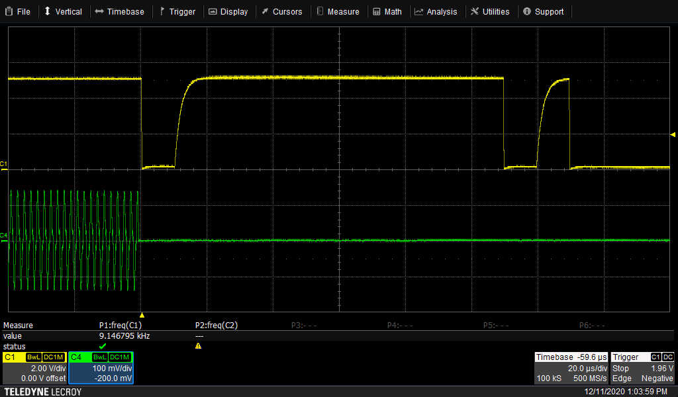
Task: Click the Trigger flag icon
Action: 162,11
